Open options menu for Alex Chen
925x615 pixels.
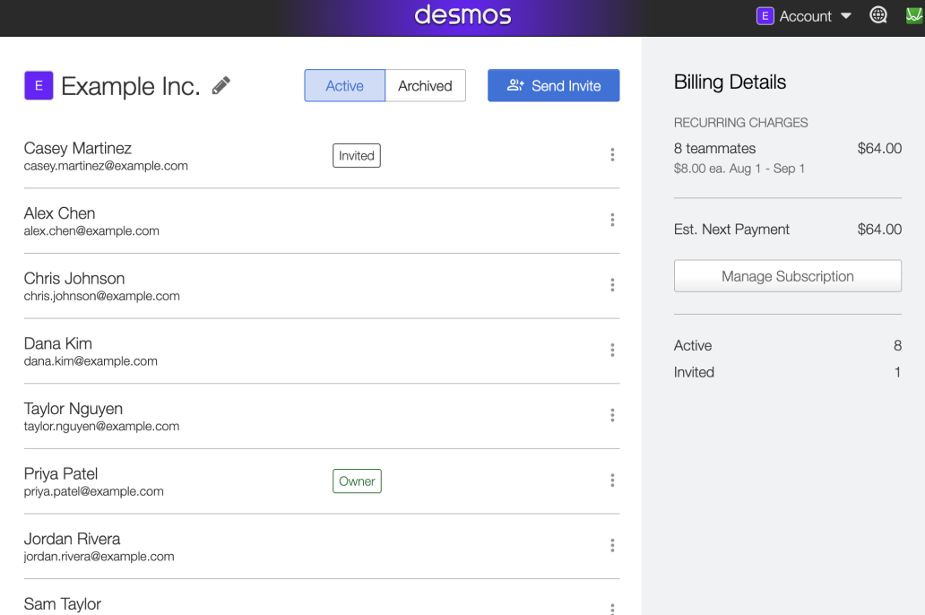(612, 221)
